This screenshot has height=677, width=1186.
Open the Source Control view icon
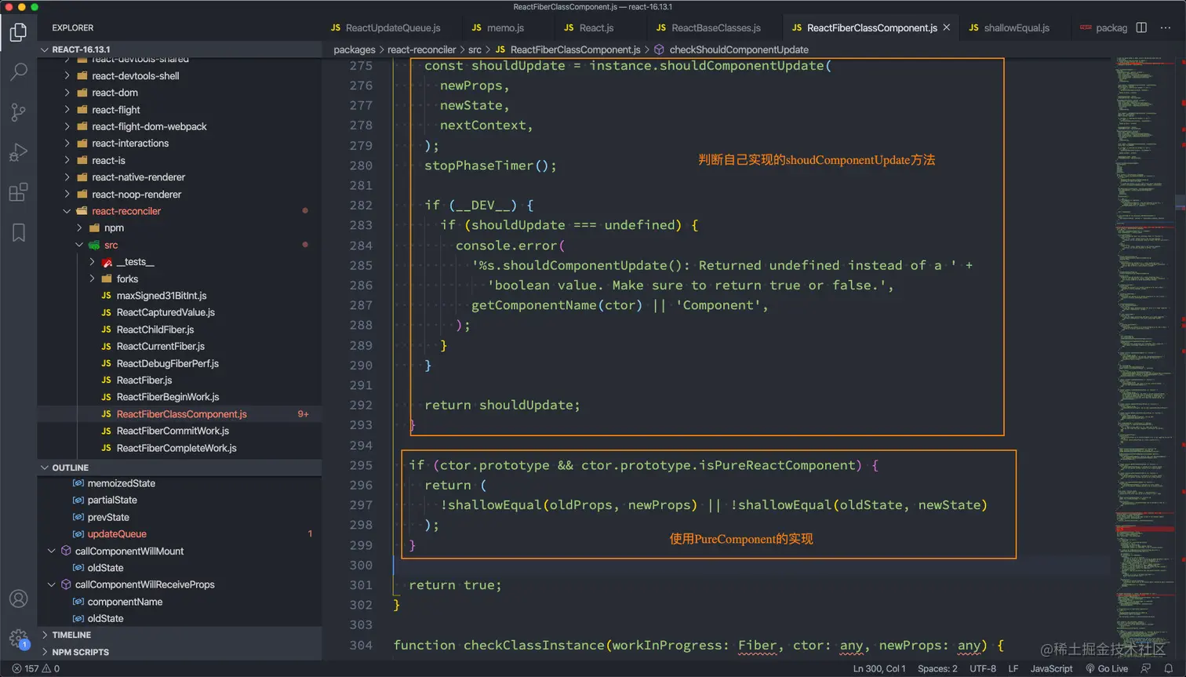point(18,112)
